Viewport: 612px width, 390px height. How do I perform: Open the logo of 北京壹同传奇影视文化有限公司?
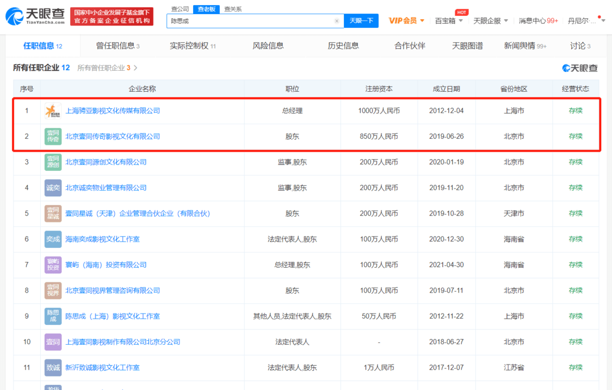click(x=53, y=136)
